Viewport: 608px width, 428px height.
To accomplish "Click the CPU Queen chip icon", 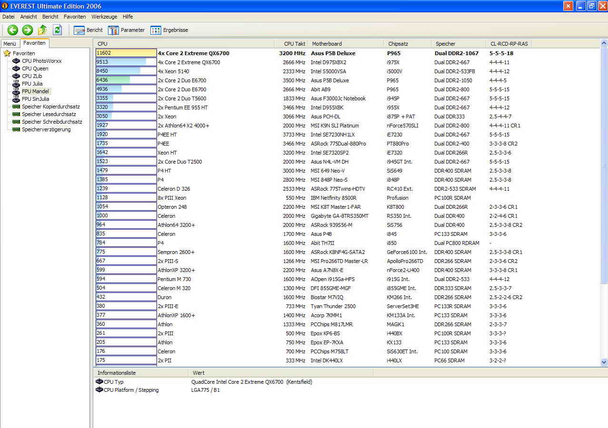I will click(x=16, y=68).
